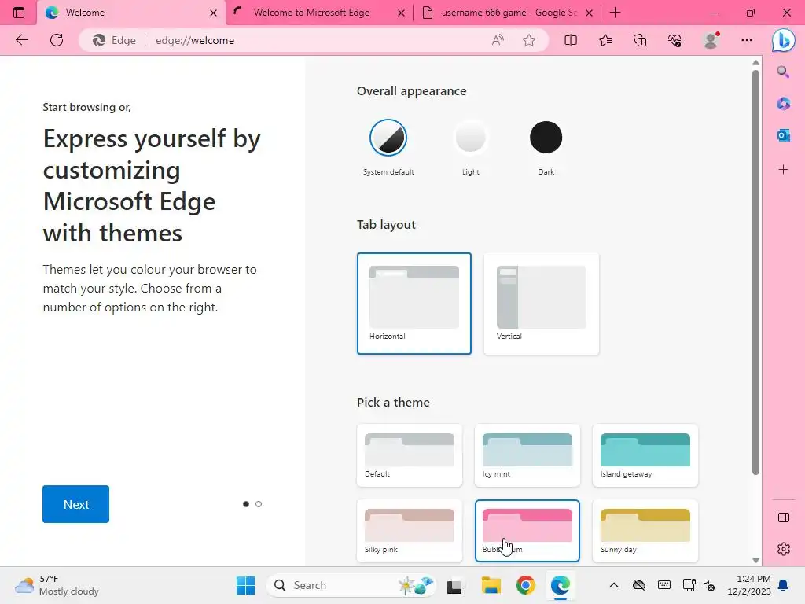
Task: Close the Welcome to Microsoft Edge tab
Action: pos(402,13)
